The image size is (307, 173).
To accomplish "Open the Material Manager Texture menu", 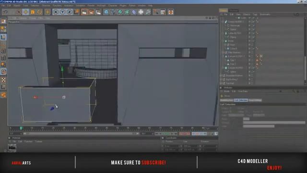I will click(38, 141).
